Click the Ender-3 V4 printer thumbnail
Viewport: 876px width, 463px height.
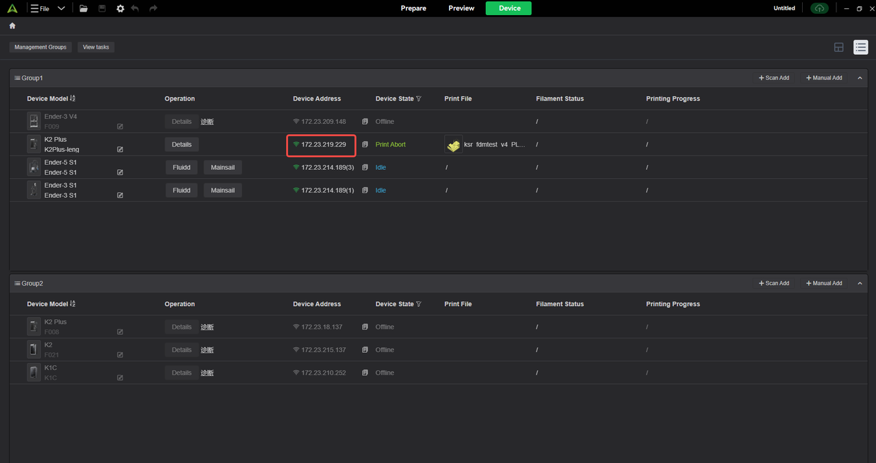[x=34, y=121]
